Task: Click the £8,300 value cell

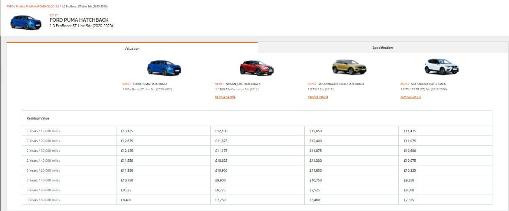Action: tap(446, 190)
